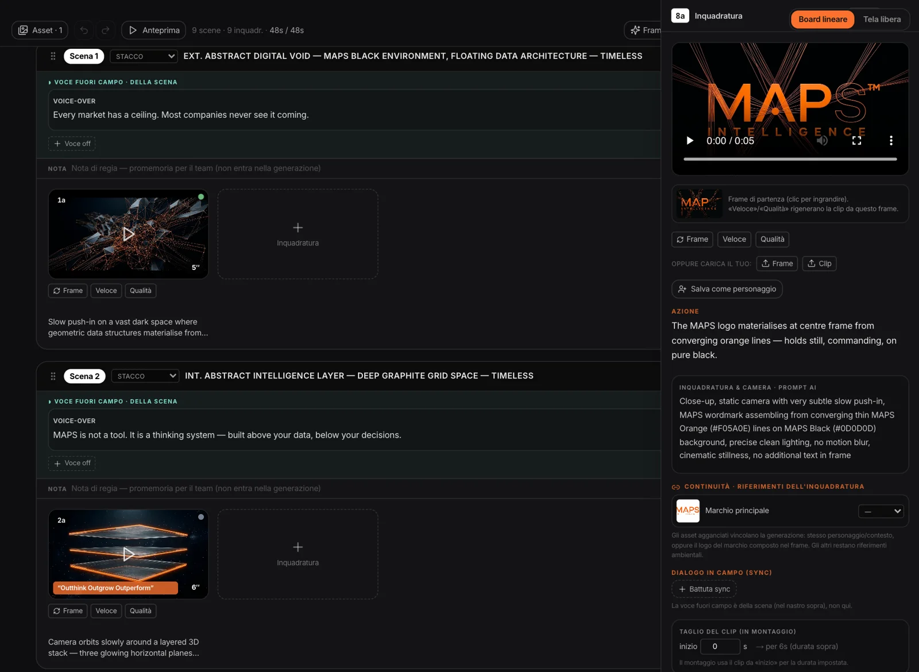919x672 pixels.
Task: Seek along the video progress bar
Action: pyautogui.click(x=790, y=159)
